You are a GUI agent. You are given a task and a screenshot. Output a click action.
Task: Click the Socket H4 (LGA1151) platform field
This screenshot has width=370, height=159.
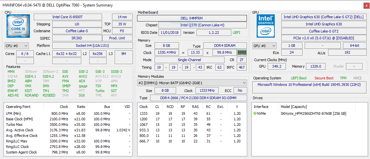click(x=92, y=46)
